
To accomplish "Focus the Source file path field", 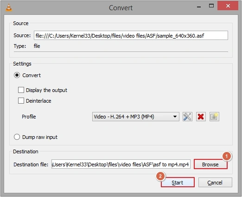I will [x=131, y=35].
